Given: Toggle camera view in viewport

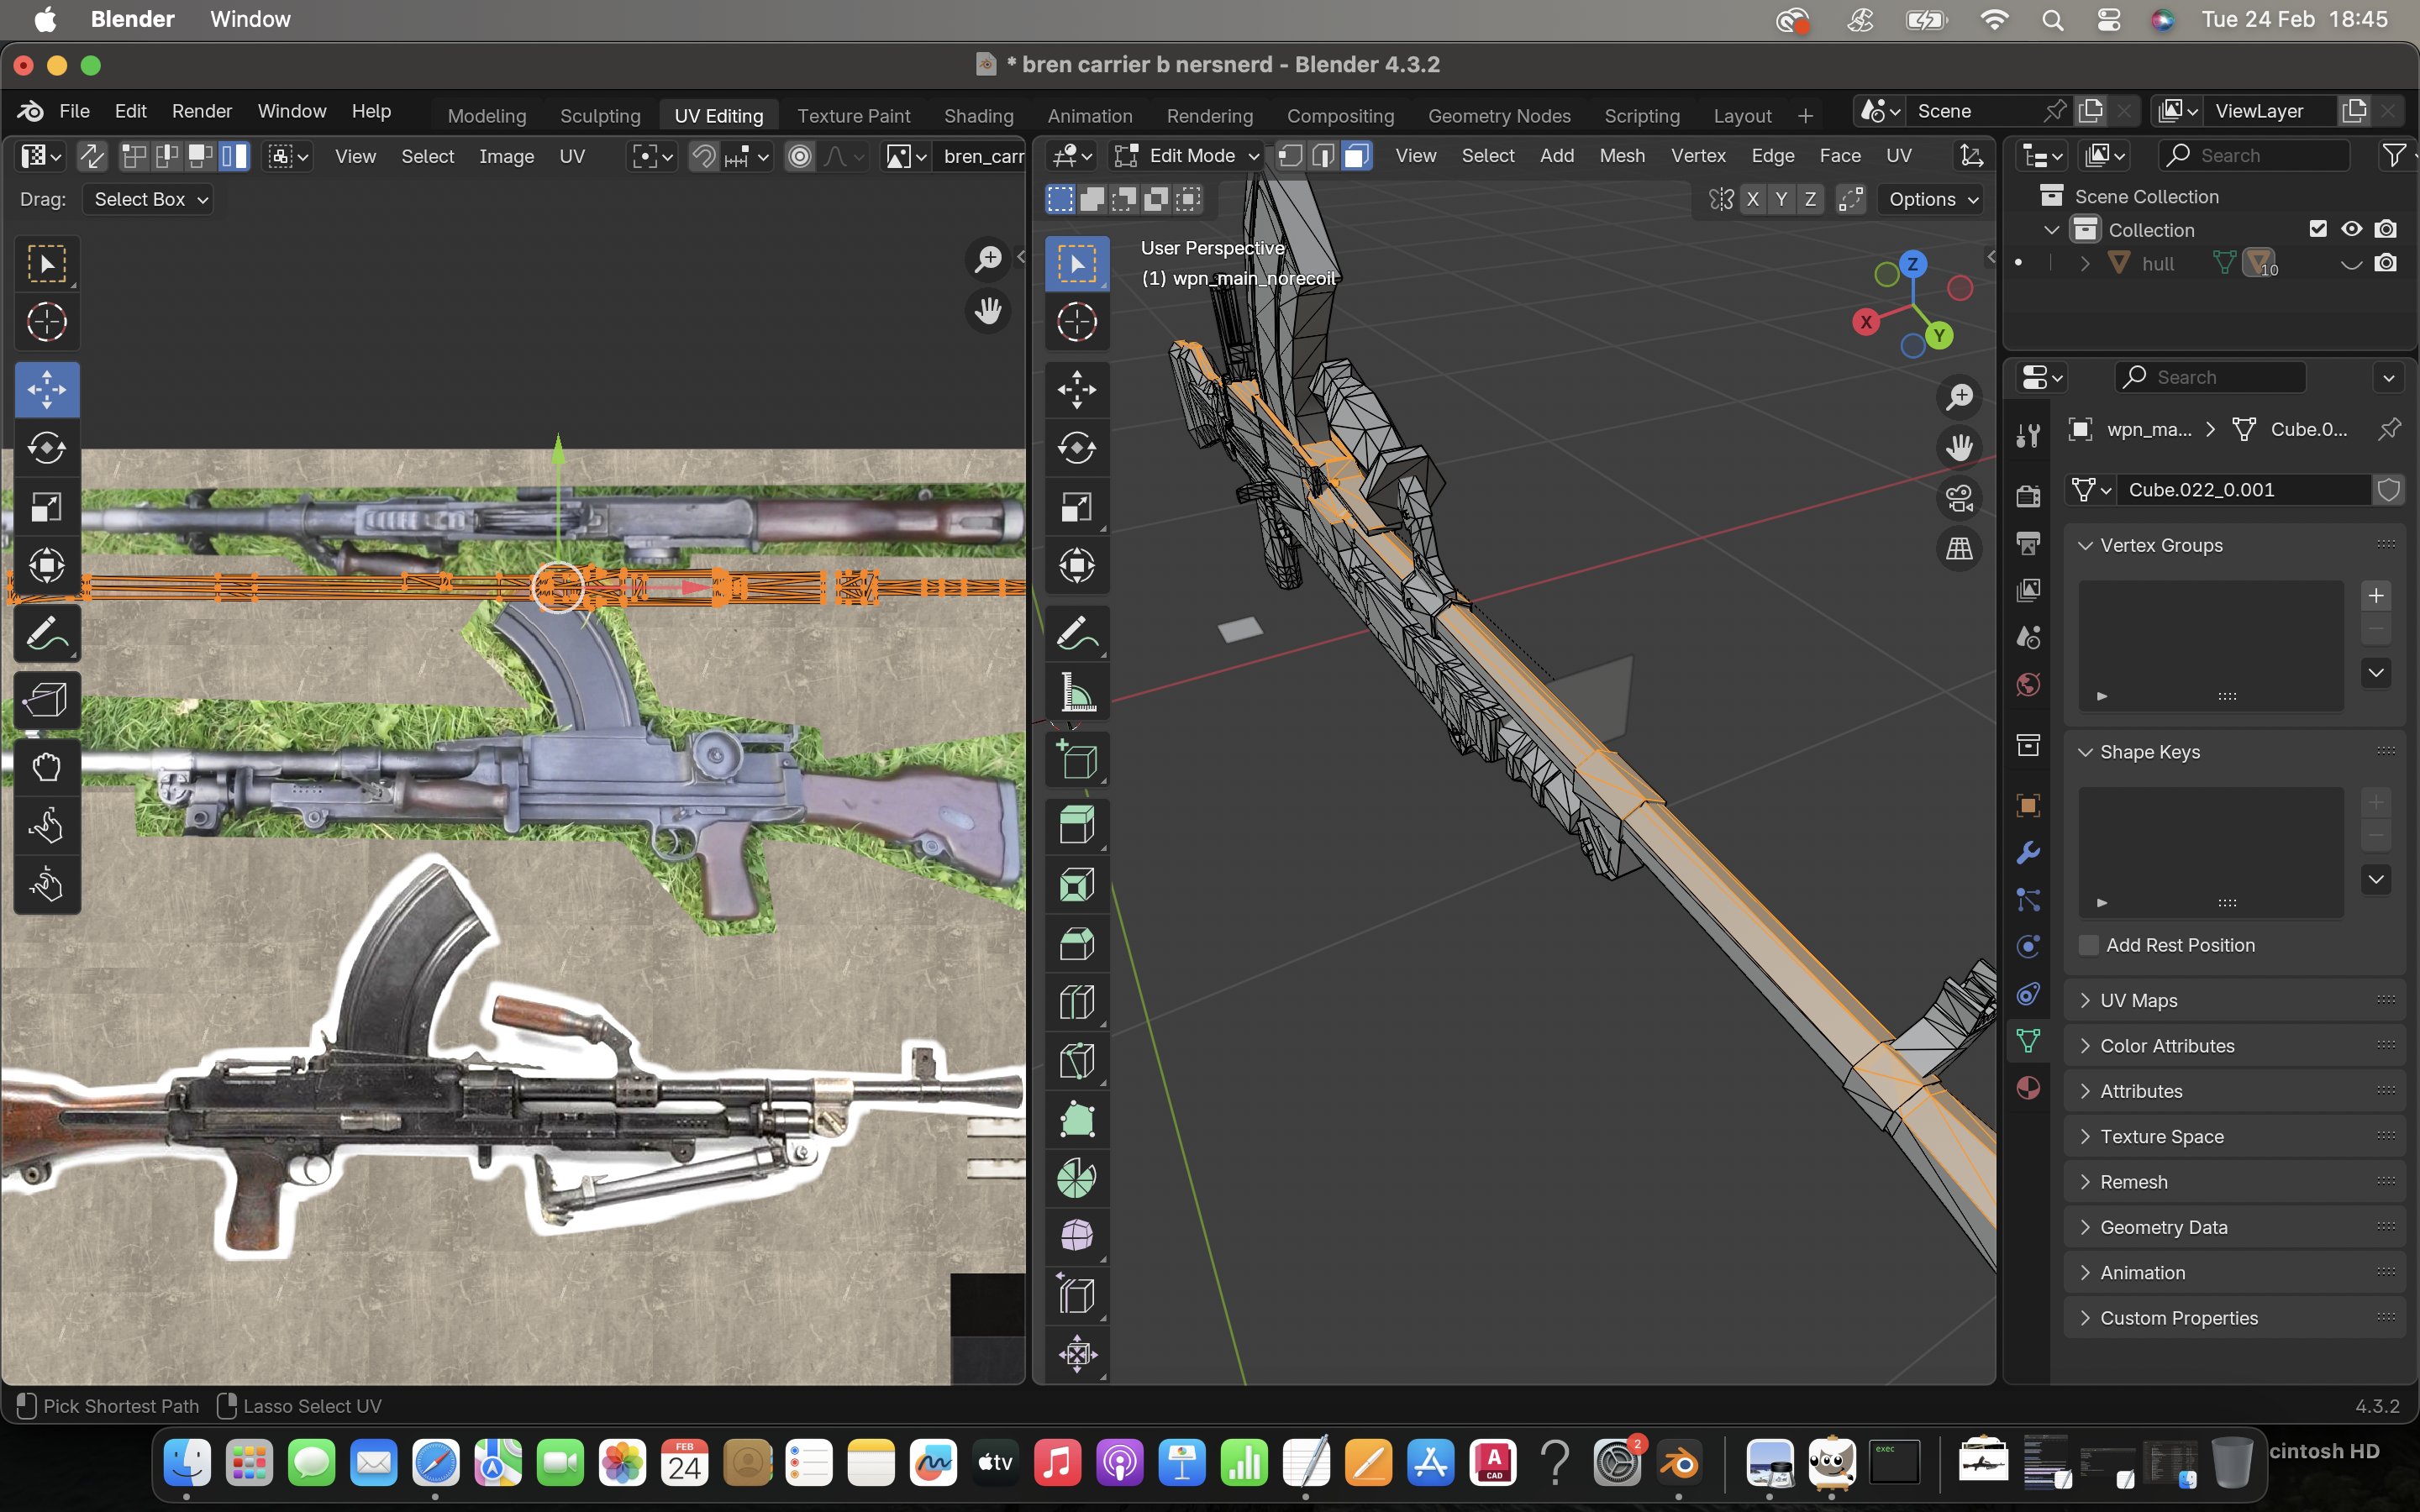Looking at the screenshot, I should 1959,497.
